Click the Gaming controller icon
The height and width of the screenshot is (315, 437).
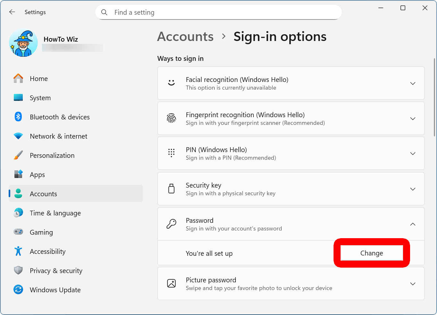point(18,232)
